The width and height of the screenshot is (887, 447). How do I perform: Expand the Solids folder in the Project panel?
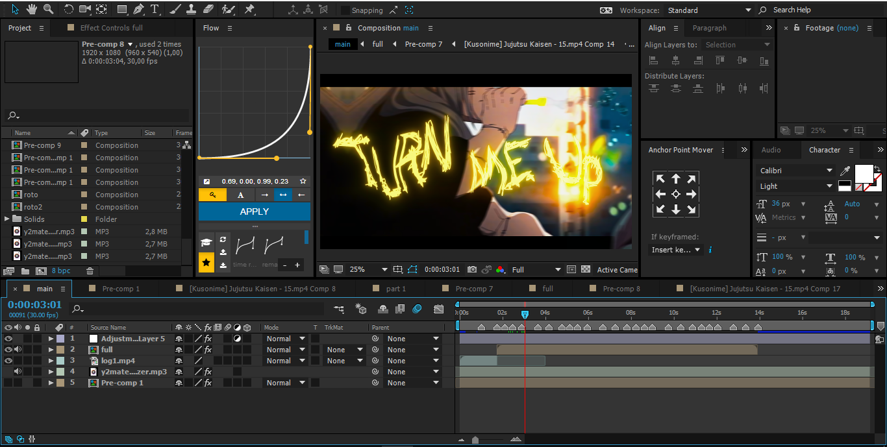[x=8, y=219]
